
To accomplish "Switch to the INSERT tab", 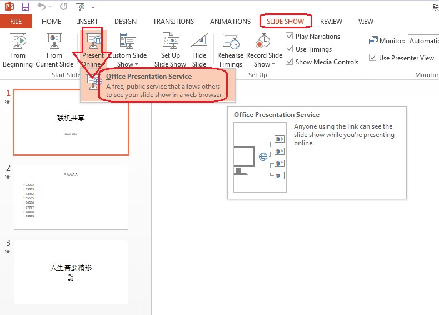I will [87, 22].
